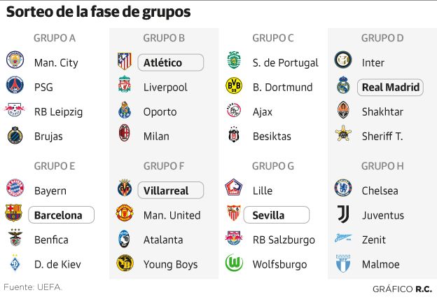Viewport: 437px width, 302px height.
Task: Click the GRUPO H header
Action: (382, 166)
